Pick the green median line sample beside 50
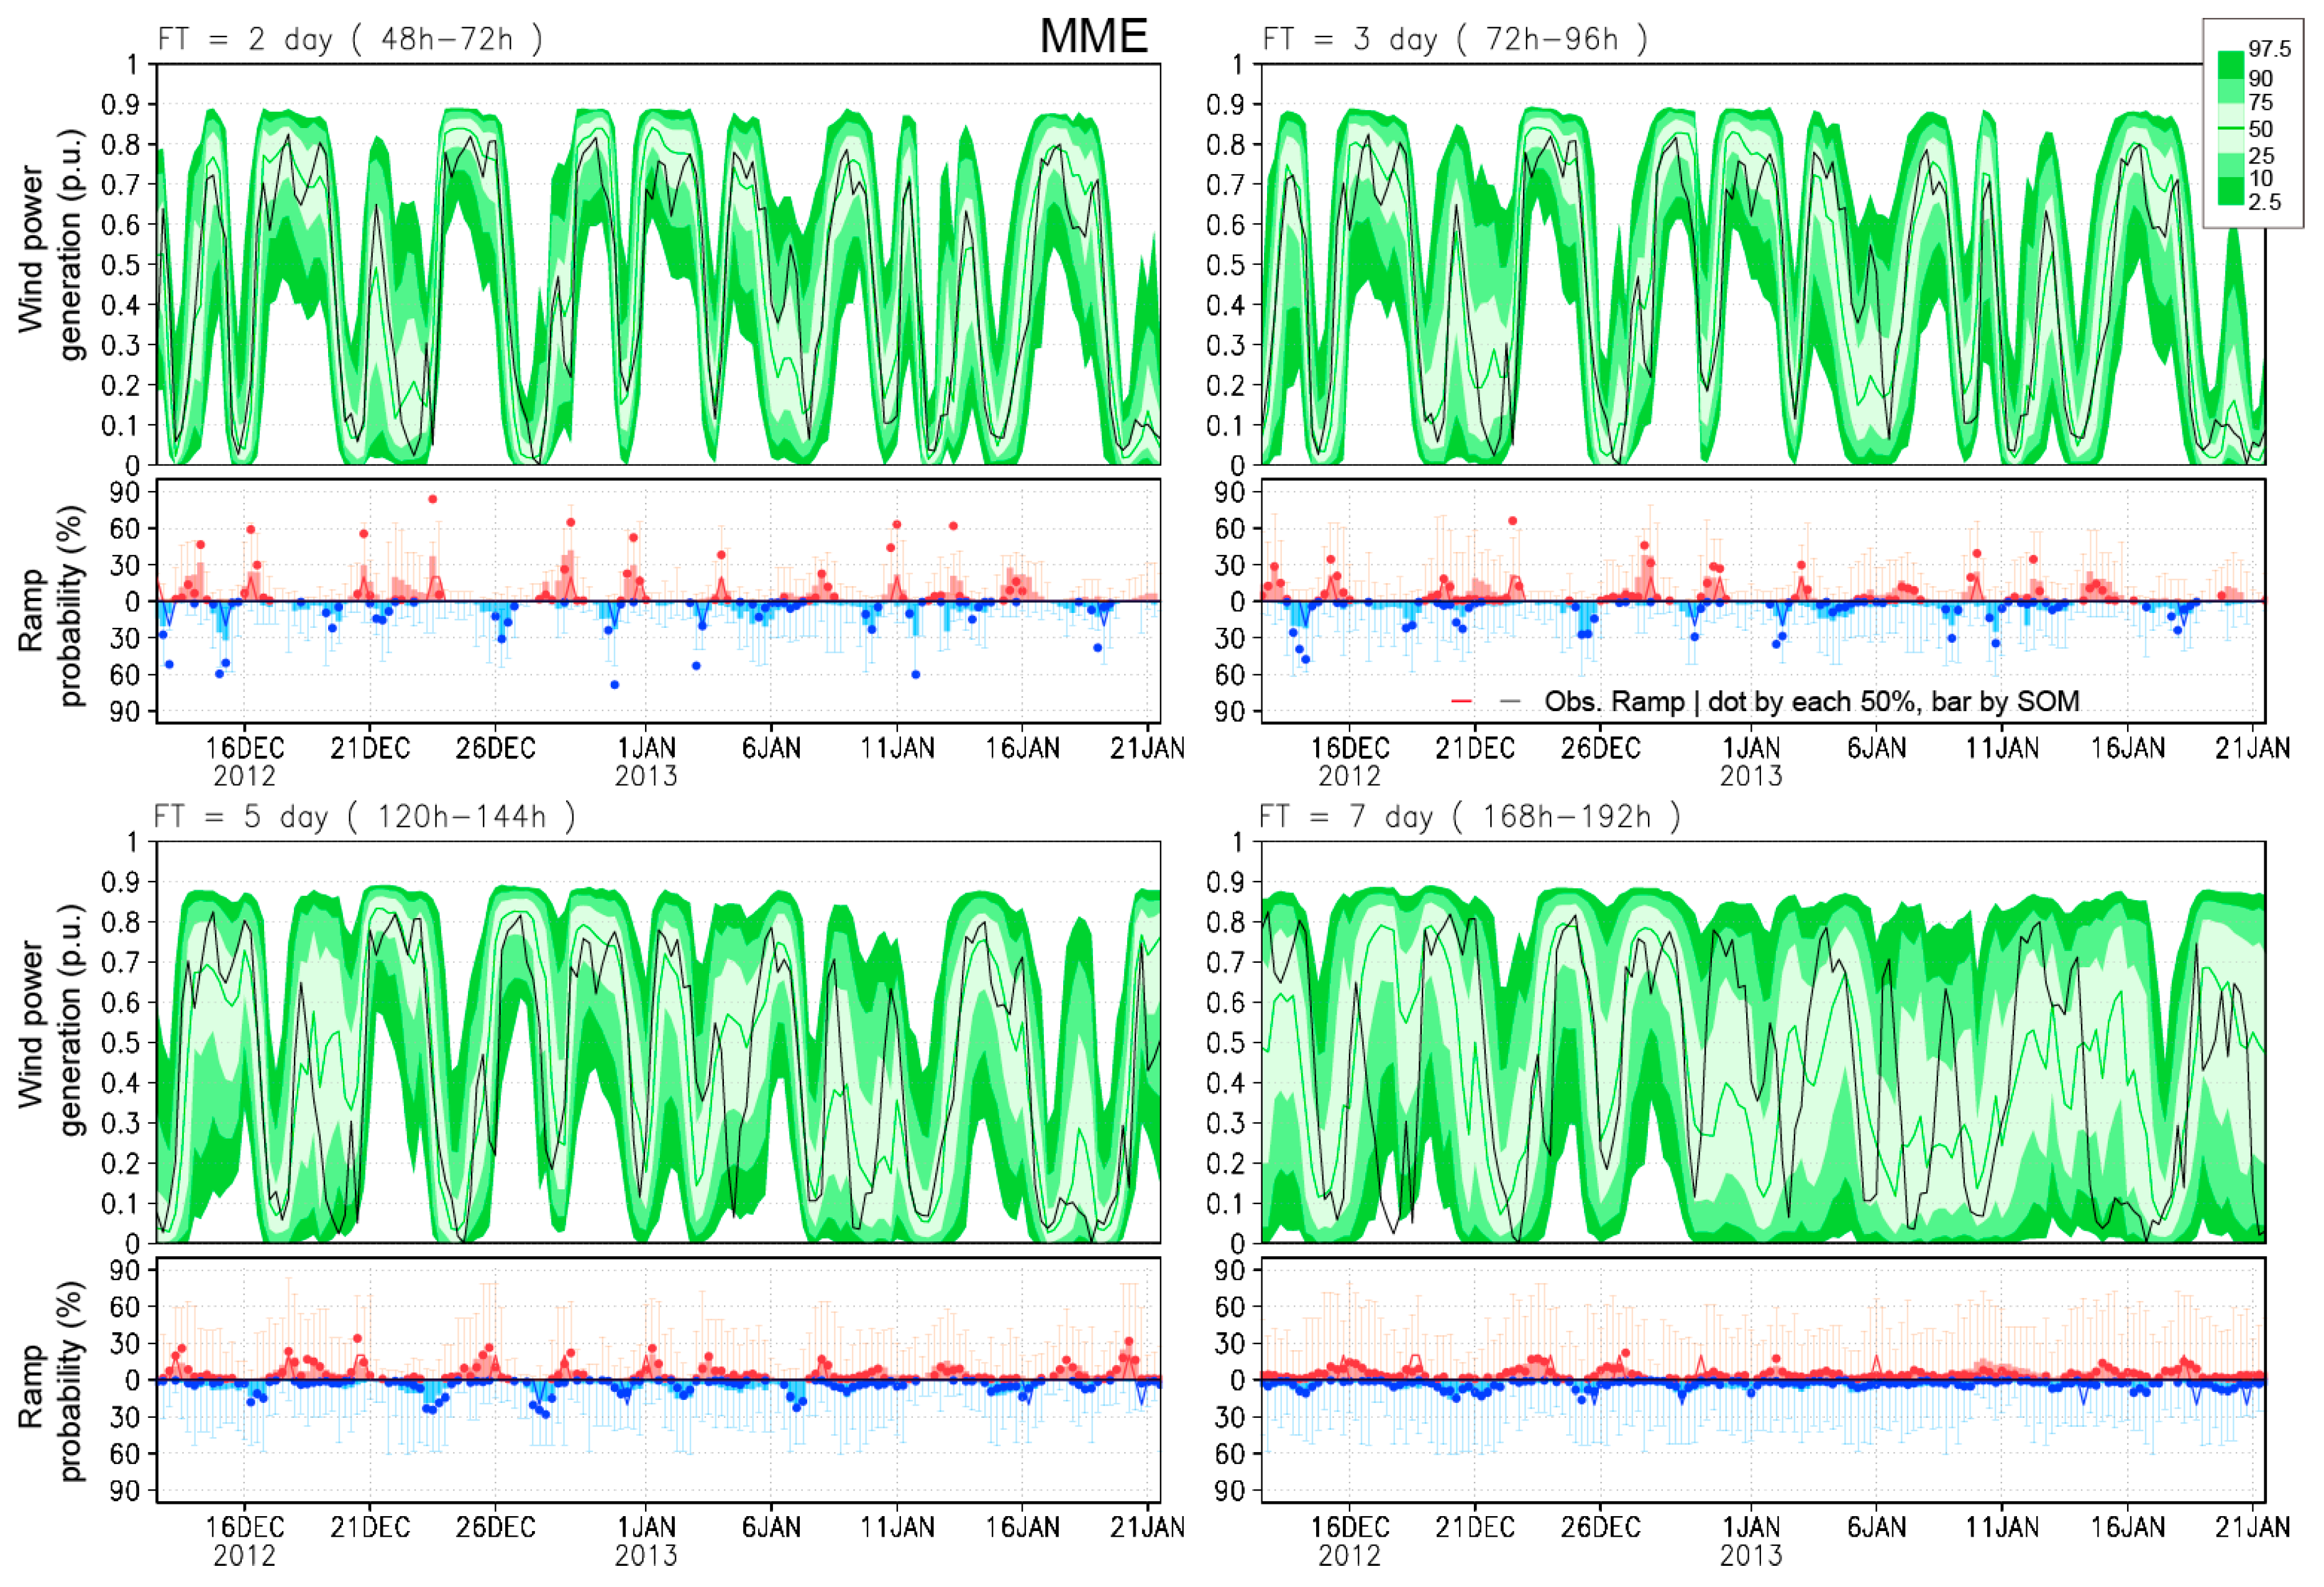 tap(2231, 129)
